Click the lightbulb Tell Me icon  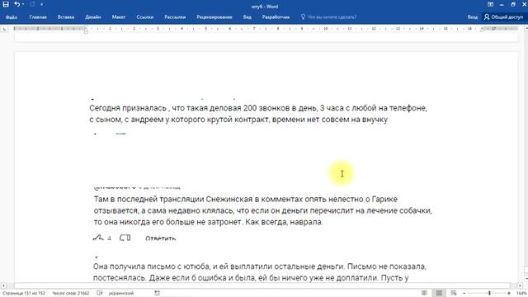point(303,16)
